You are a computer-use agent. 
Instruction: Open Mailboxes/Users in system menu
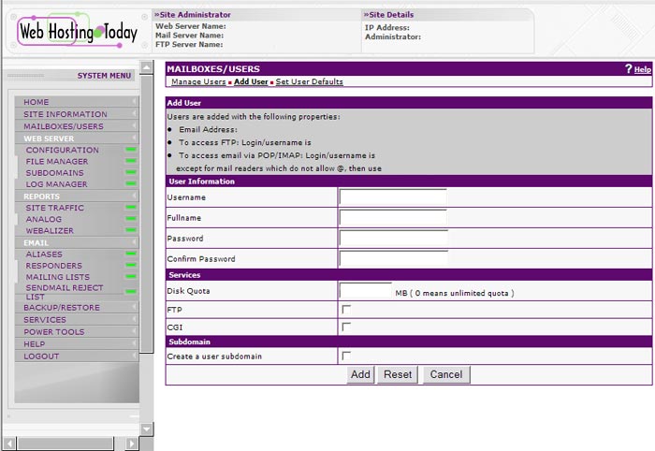point(64,126)
